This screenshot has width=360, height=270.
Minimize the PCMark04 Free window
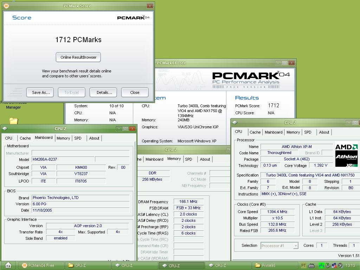point(278,63)
